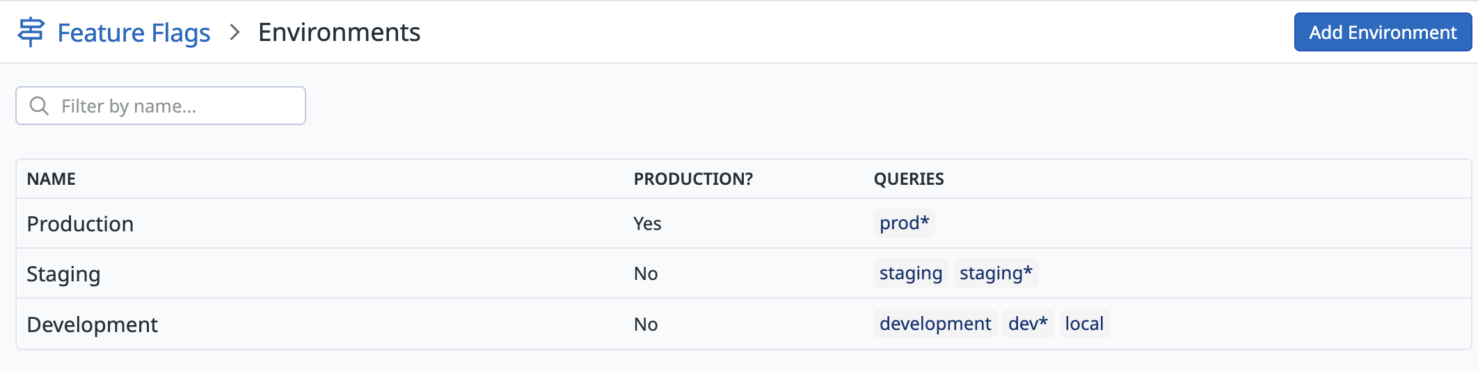Click the staging query tag
1478x371 pixels.
[911, 273]
